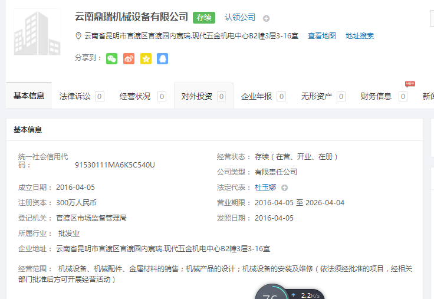Click plus icon beside 杜玉娜
This screenshot has width=434, height=299.
(x=285, y=188)
